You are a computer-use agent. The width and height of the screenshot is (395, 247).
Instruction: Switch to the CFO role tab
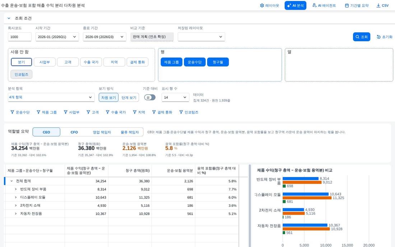[74, 132]
